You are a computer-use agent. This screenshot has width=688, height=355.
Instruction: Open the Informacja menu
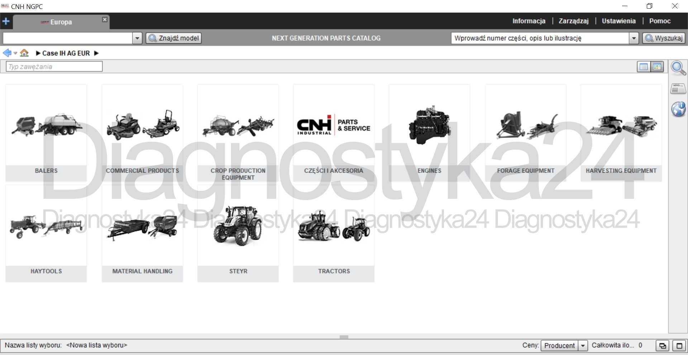click(x=529, y=21)
